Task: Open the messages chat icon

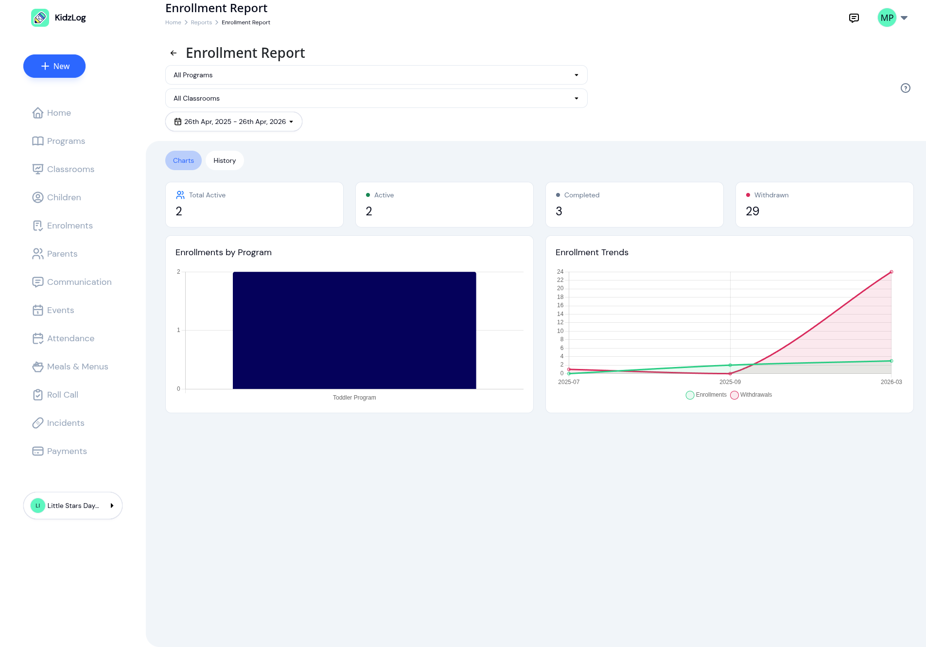Action: (854, 18)
